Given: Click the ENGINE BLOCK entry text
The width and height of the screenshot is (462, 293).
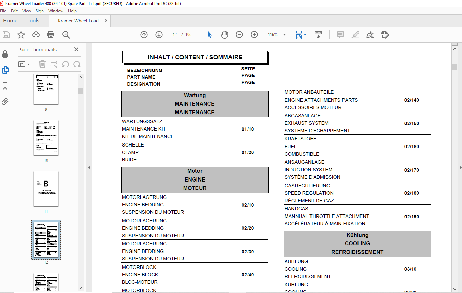Looking at the screenshot, I should 140,275.
